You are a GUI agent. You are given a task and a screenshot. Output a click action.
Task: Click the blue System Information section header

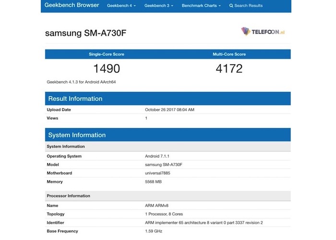pyautogui.click(x=76, y=135)
